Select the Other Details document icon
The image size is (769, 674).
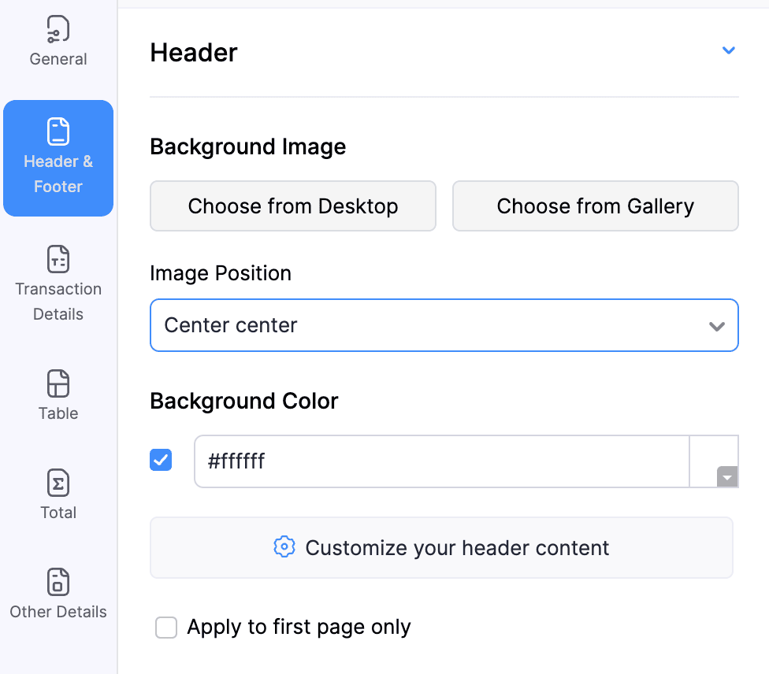pos(58,583)
